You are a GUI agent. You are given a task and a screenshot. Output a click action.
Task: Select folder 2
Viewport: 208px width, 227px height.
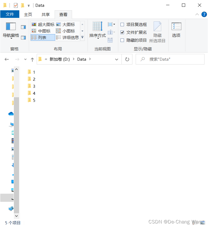pyautogui.click(x=32, y=79)
